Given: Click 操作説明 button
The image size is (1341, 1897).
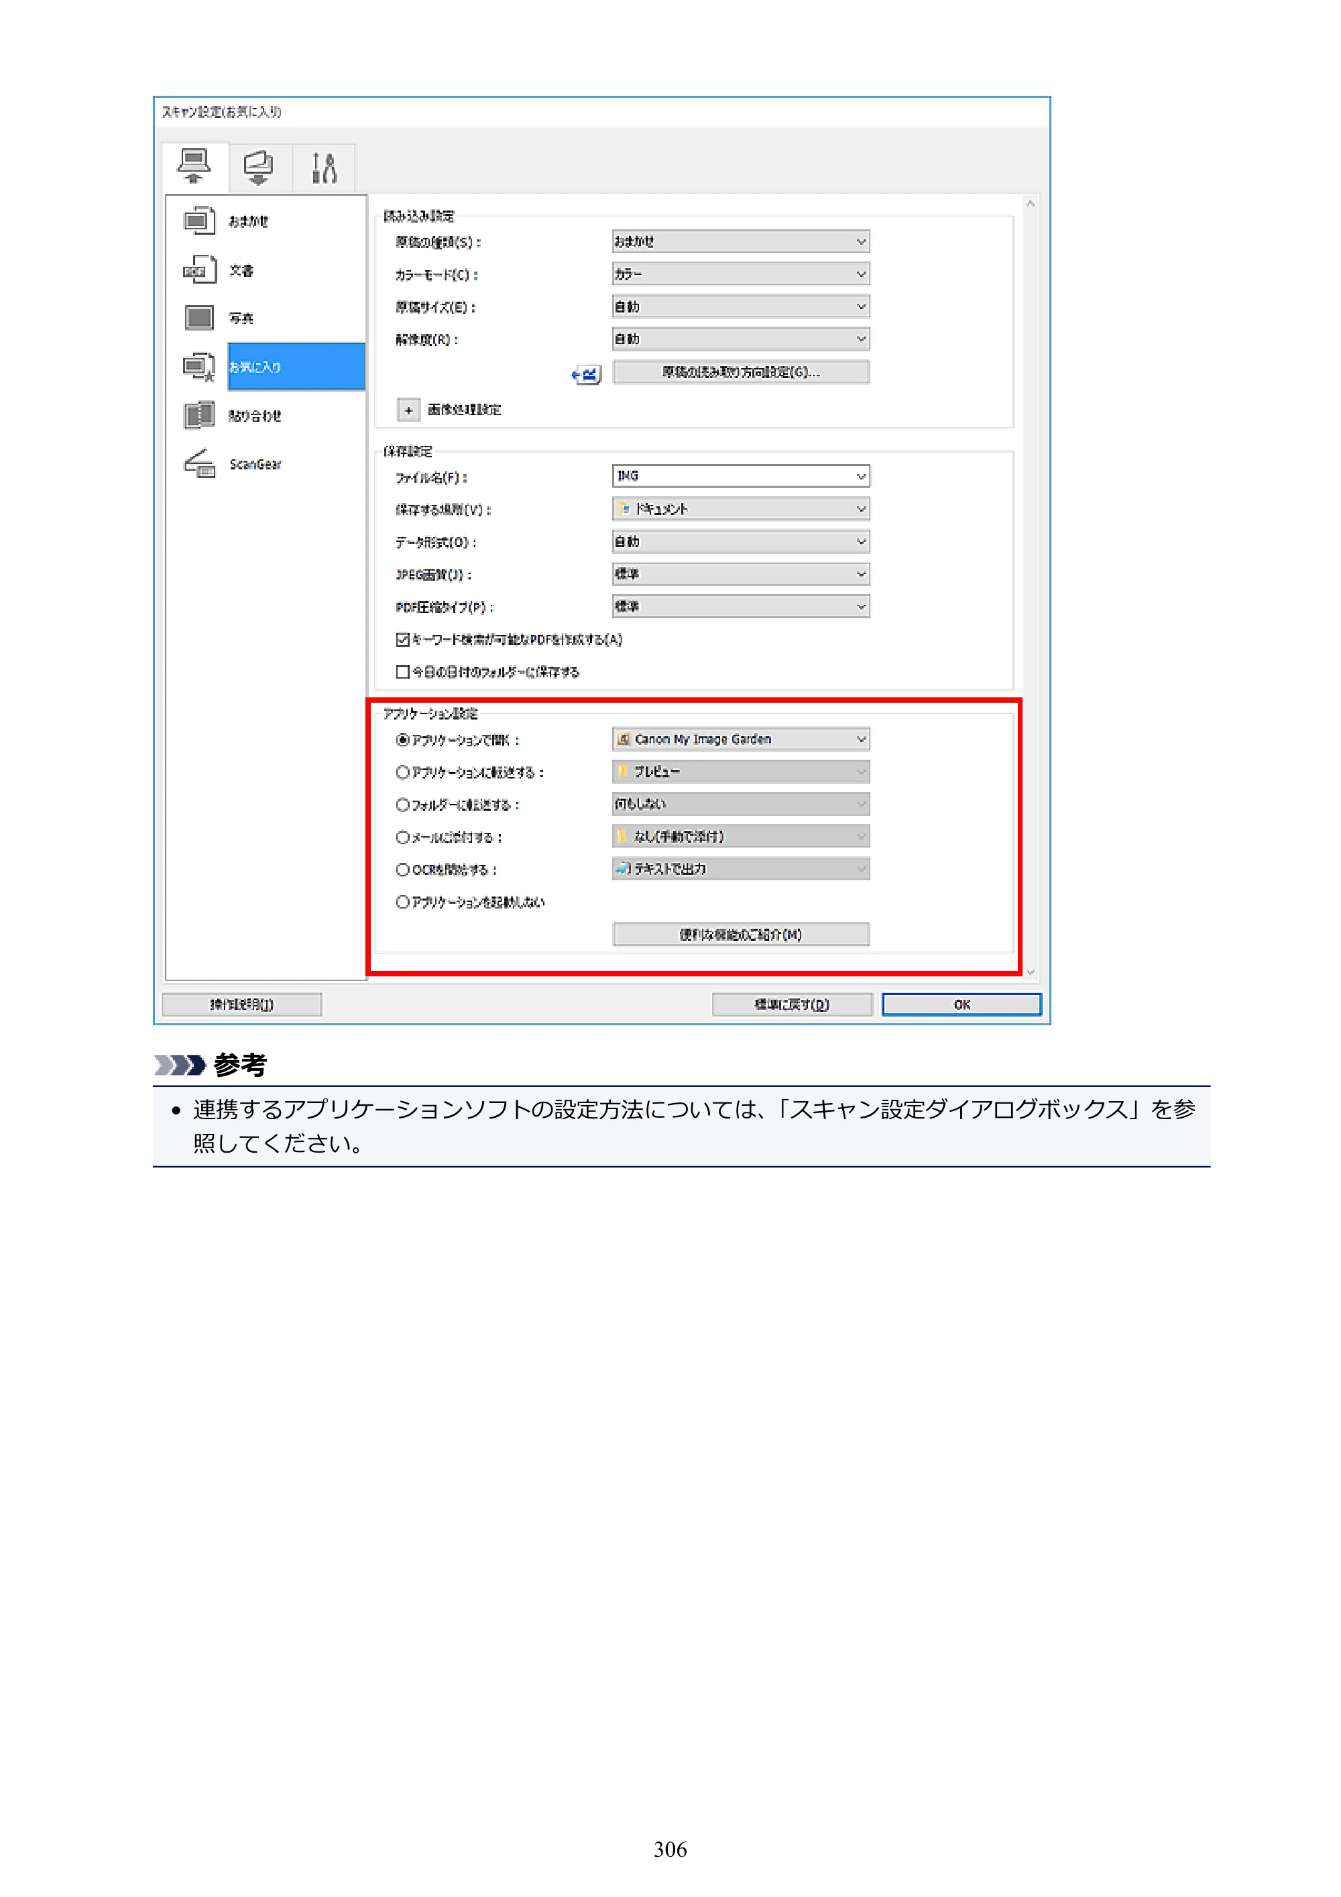Looking at the screenshot, I should [x=241, y=1004].
